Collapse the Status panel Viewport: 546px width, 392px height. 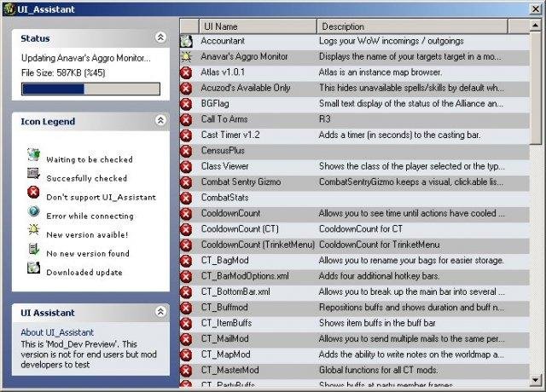coord(160,37)
